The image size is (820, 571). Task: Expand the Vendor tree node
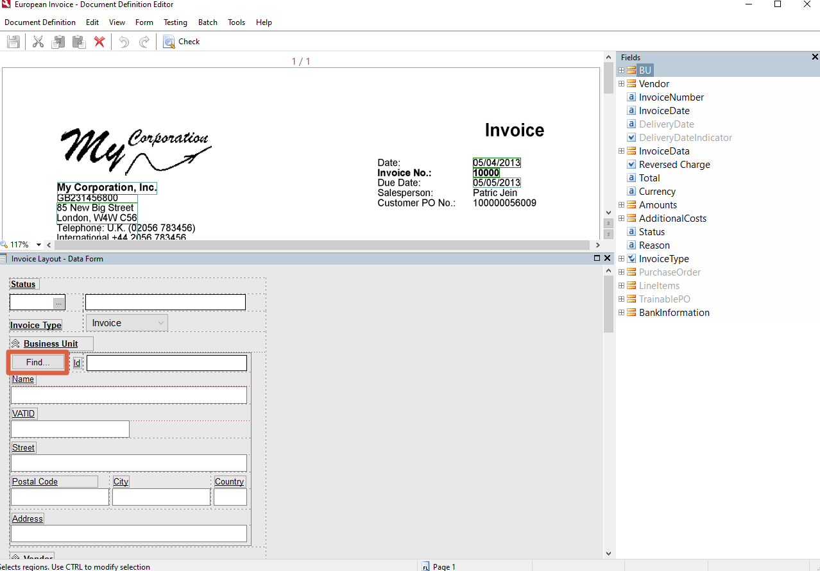pos(621,84)
